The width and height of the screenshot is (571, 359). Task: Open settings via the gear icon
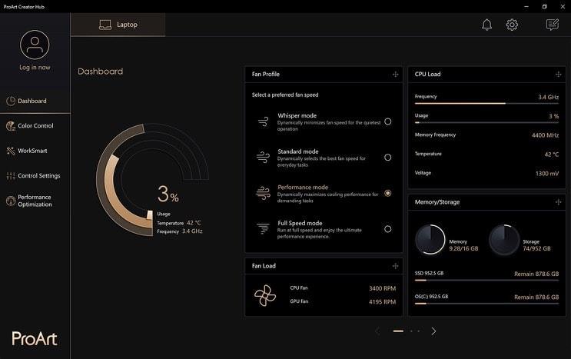pyautogui.click(x=512, y=25)
